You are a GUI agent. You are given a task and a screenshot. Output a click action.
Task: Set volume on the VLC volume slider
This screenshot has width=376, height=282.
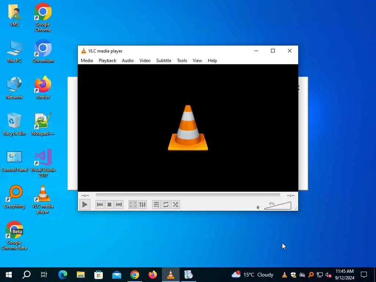click(x=278, y=206)
